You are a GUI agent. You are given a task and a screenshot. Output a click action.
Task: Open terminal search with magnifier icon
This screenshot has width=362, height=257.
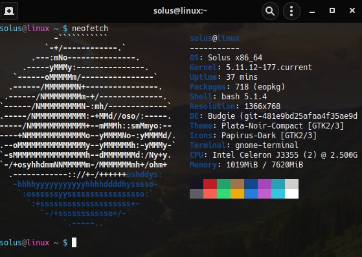[270, 11]
